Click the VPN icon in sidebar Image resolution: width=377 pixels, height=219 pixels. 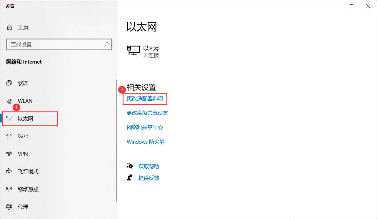(9, 154)
